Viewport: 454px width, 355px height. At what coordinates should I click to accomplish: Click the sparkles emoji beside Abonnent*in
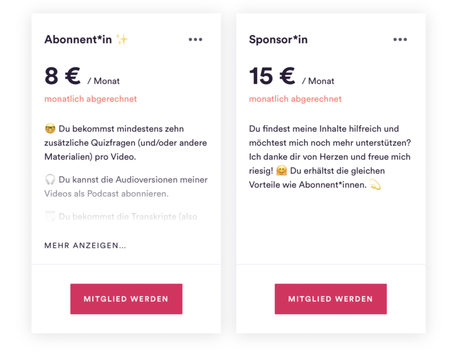(122, 40)
